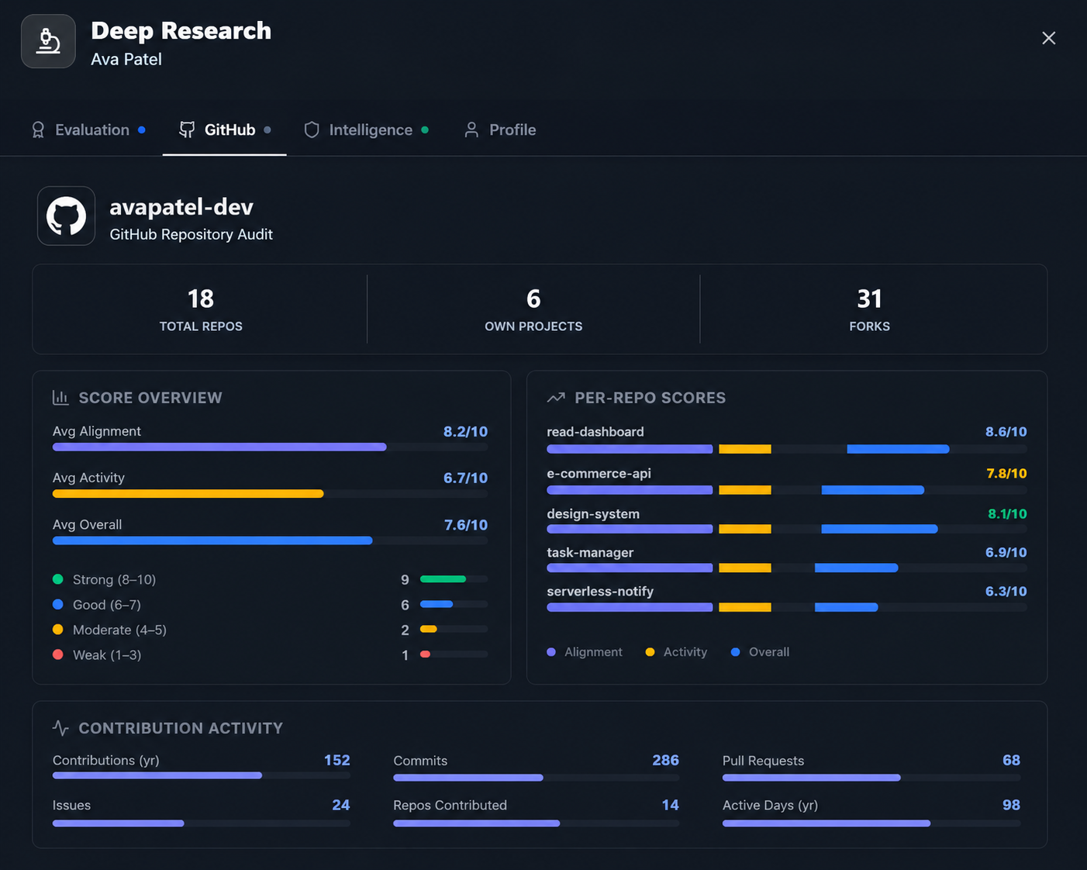Image resolution: width=1087 pixels, height=870 pixels.
Task: Click the Profile person icon
Action: pos(471,129)
